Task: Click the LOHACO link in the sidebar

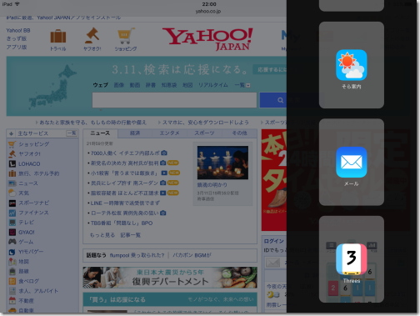Action: pyautogui.click(x=29, y=164)
